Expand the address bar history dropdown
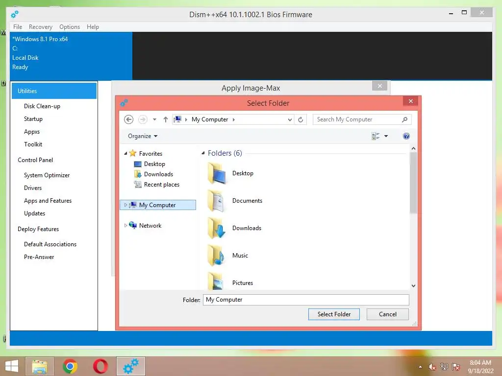 click(290, 119)
